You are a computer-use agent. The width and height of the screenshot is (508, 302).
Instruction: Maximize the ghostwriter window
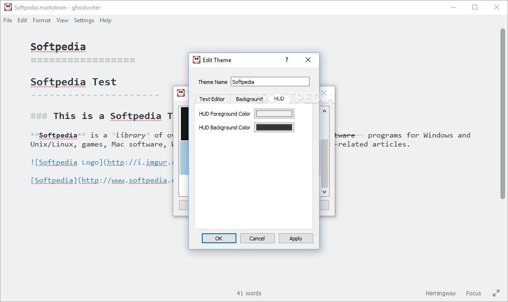pos(475,7)
